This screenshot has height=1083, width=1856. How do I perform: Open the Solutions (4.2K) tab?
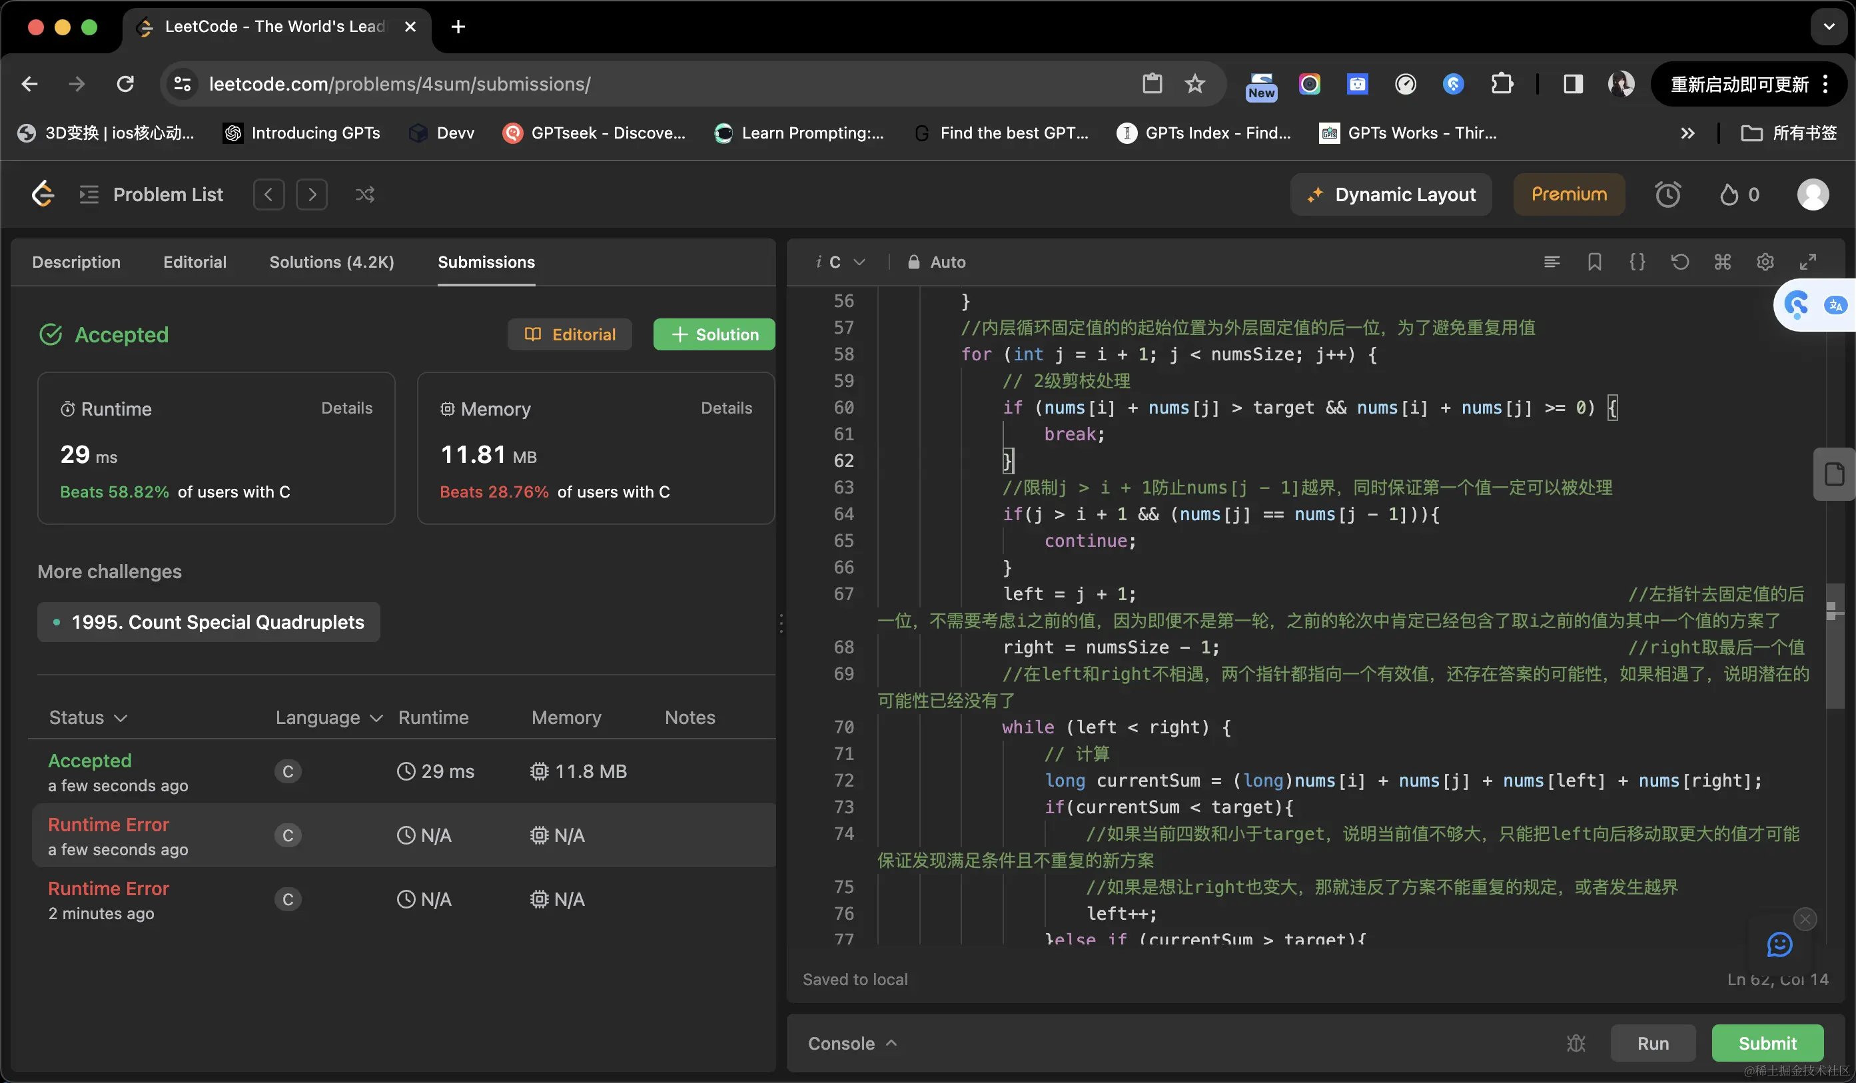click(x=332, y=262)
